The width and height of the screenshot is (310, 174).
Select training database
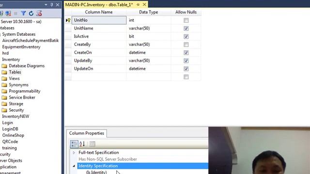(x=9, y=148)
